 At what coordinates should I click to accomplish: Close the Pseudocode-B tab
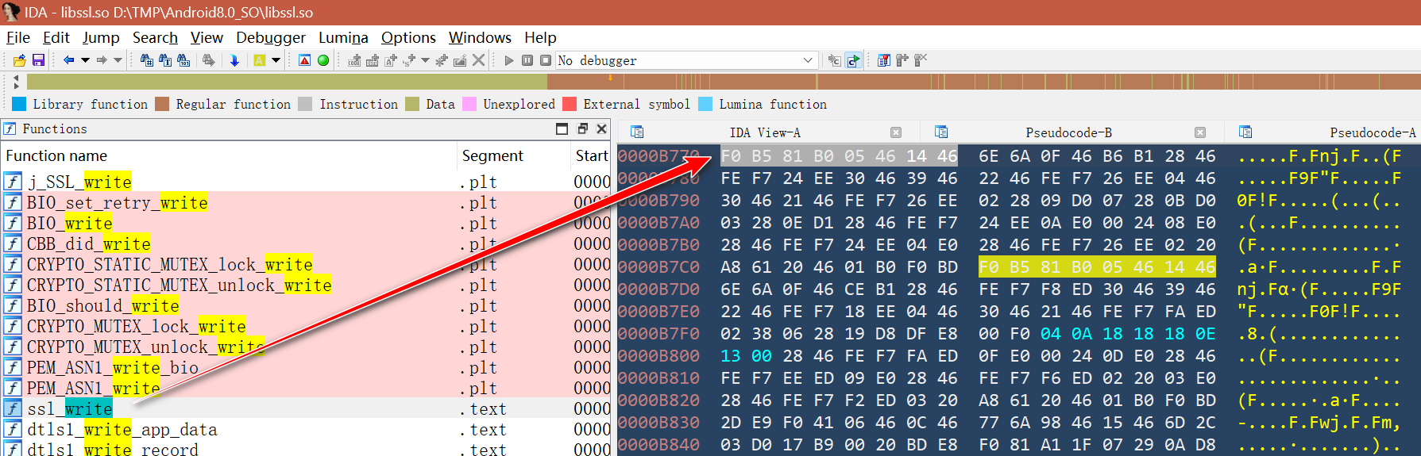pyautogui.click(x=1200, y=132)
